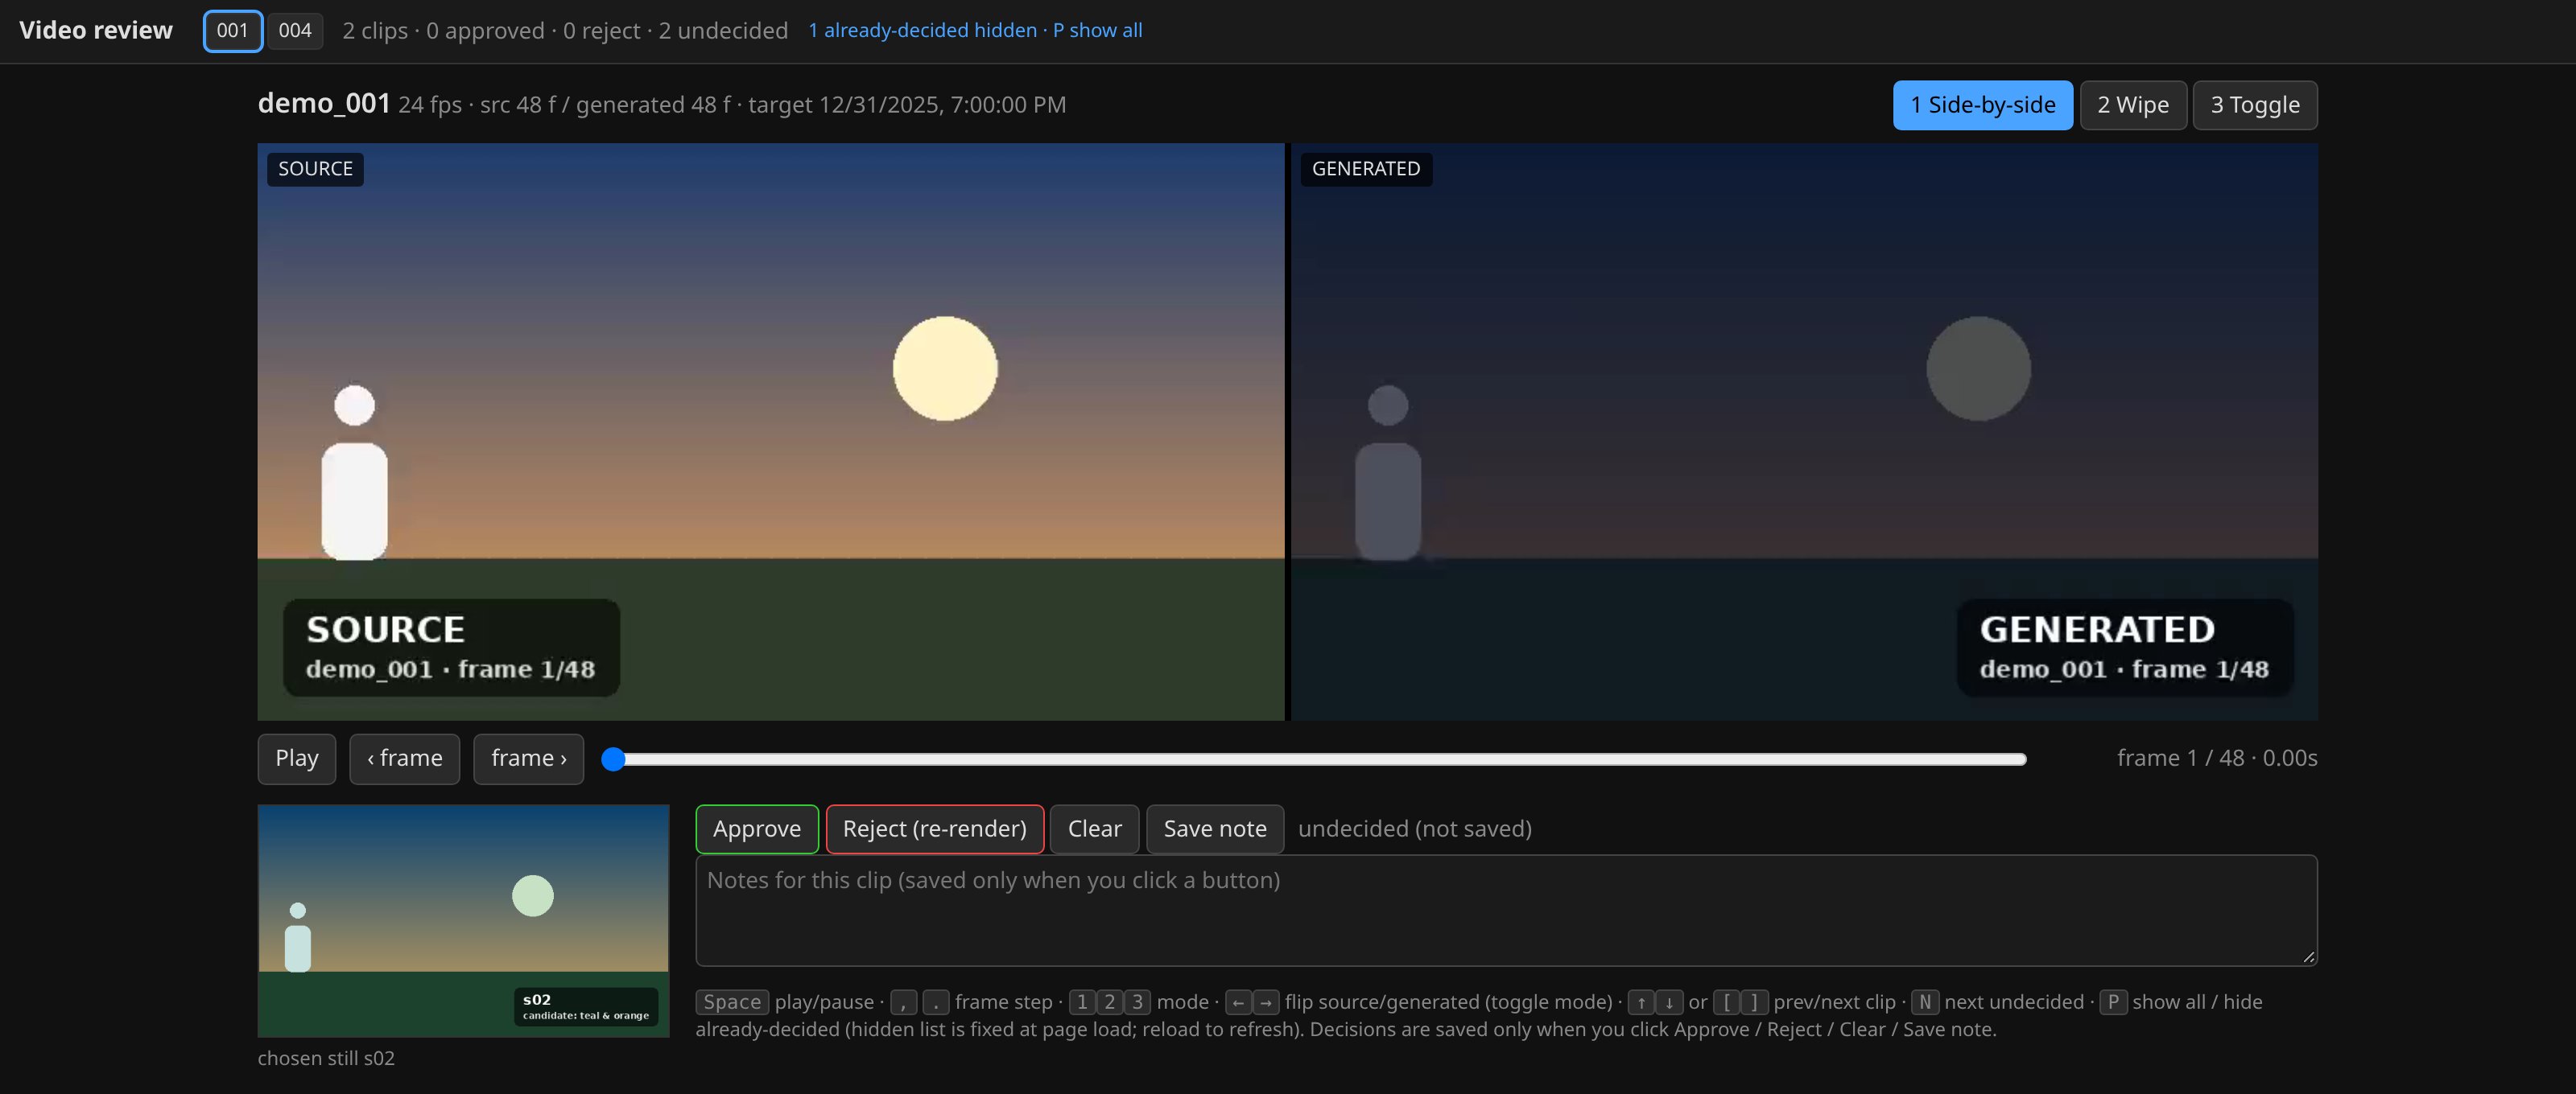Click the chosen still s02 thumbnail
Viewport: 2576px width, 1094px height.
click(x=463, y=921)
